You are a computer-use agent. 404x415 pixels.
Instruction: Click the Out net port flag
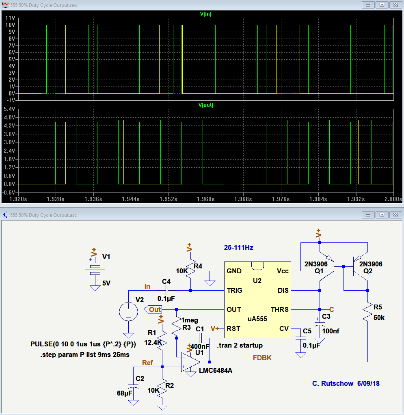click(153, 309)
